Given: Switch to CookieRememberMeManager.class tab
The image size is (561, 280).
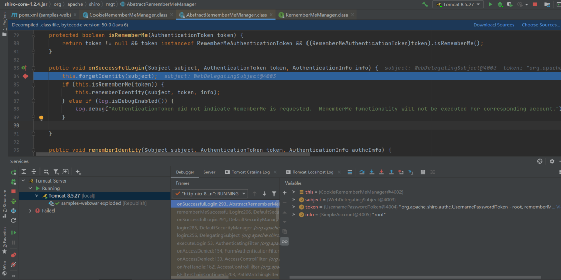Looking at the screenshot, I should (128, 15).
